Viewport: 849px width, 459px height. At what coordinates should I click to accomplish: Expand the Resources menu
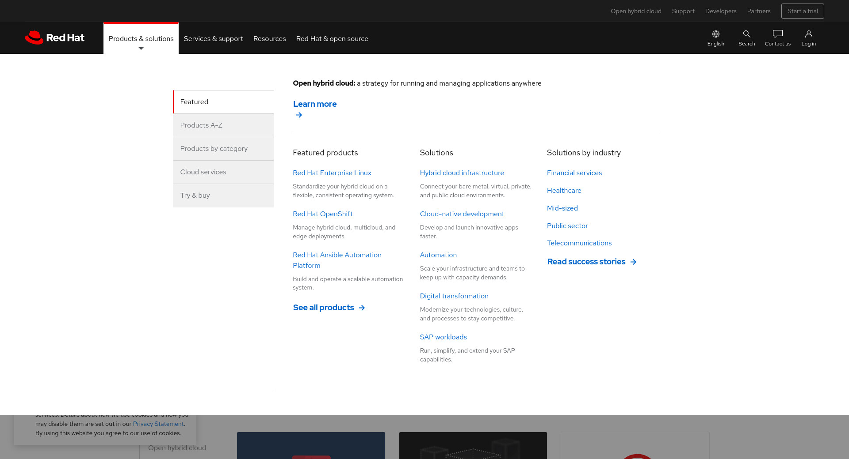(269, 39)
